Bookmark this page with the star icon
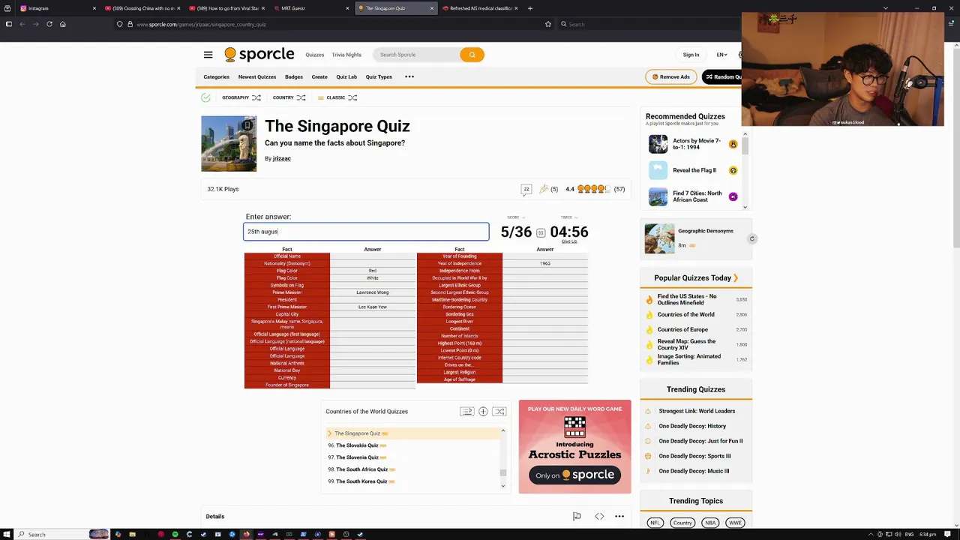960x540 pixels. [x=548, y=24]
